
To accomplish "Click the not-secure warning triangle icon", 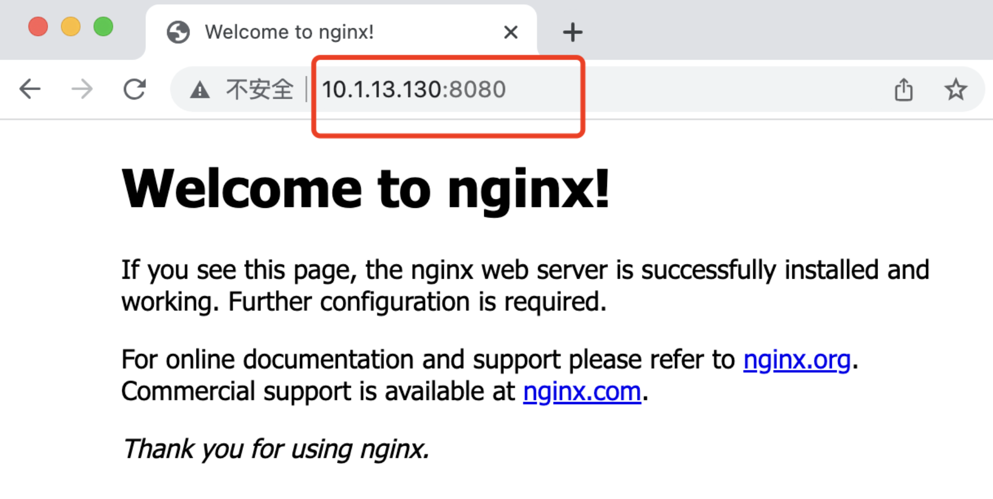I will [x=200, y=90].
